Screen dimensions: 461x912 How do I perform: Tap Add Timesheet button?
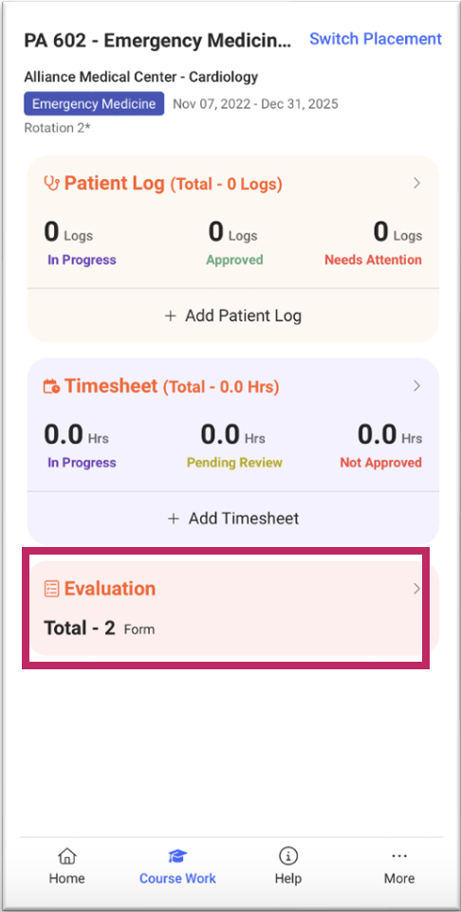tap(232, 519)
